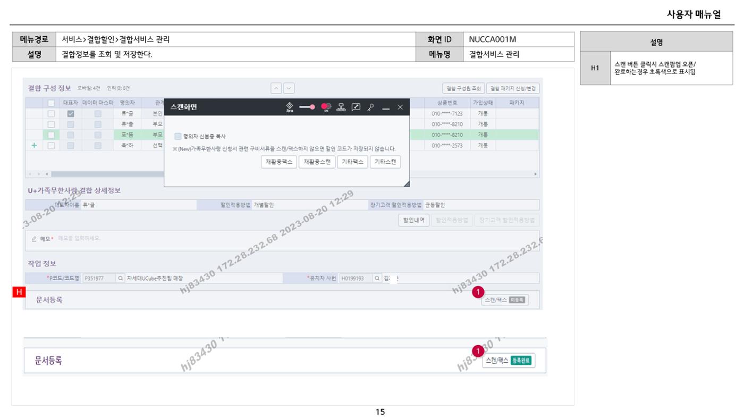Click the 기타스캔 button

[385, 162]
